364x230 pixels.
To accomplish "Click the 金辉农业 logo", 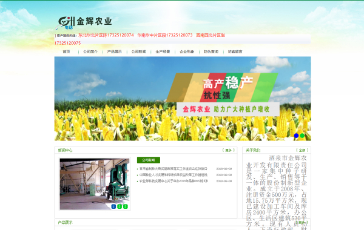I will point(85,22).
